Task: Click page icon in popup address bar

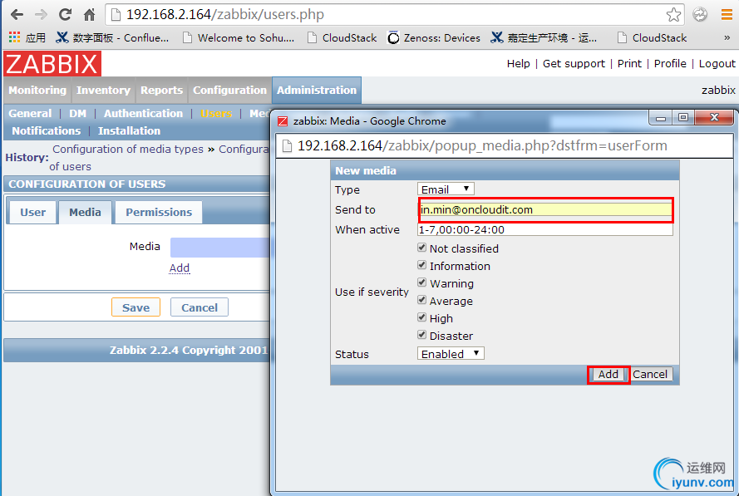Action: point(287,146)
